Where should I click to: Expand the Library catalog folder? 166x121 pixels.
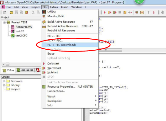pos(4,85)
